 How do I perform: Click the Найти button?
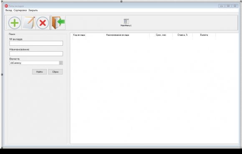point(39,72)
